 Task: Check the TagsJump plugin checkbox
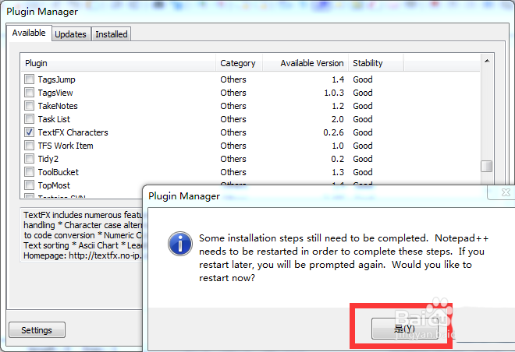(x=29, y=79)
